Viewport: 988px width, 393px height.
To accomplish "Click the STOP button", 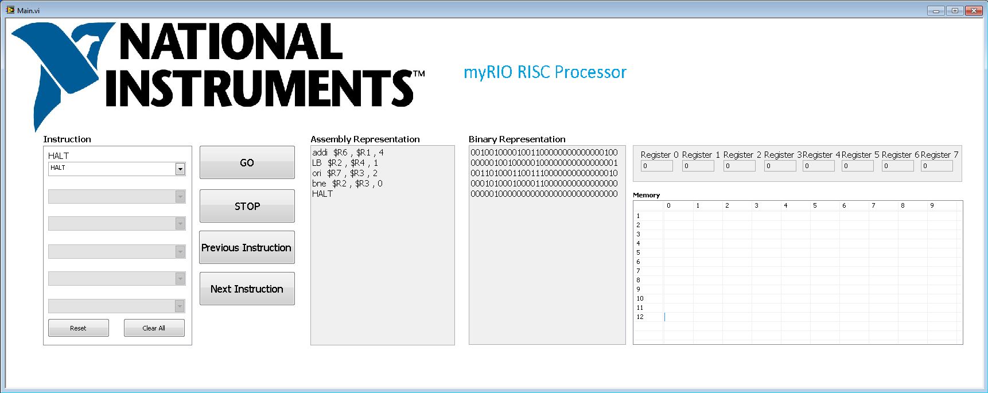I will pyautogui.click(x=247, y=206).
